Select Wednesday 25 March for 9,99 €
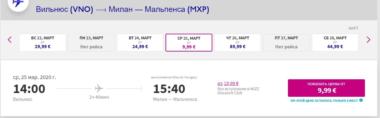The image size is (380, 118). point(189,42)
